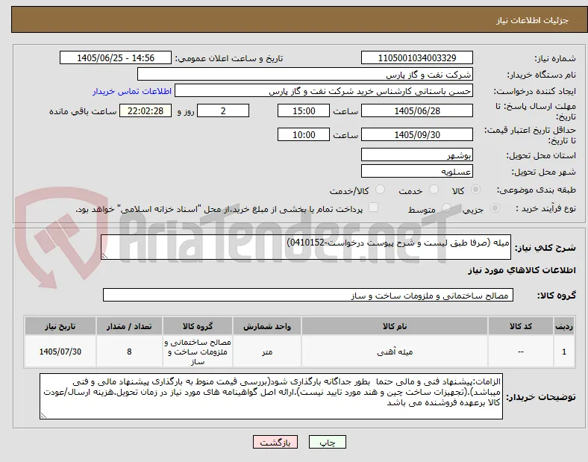The image size is (588, 462).
Task: Click the واحد شمارش column header
Action: point(267,326)
